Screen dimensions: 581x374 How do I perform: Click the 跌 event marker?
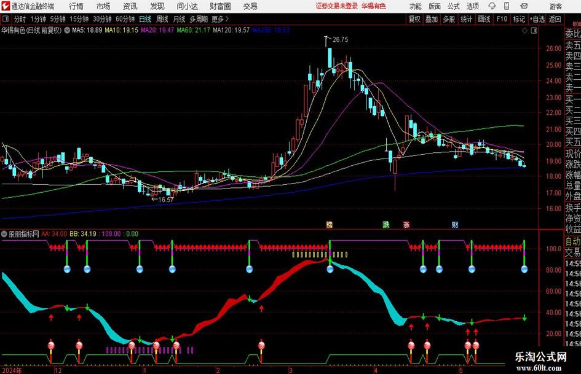coord(386,224)
